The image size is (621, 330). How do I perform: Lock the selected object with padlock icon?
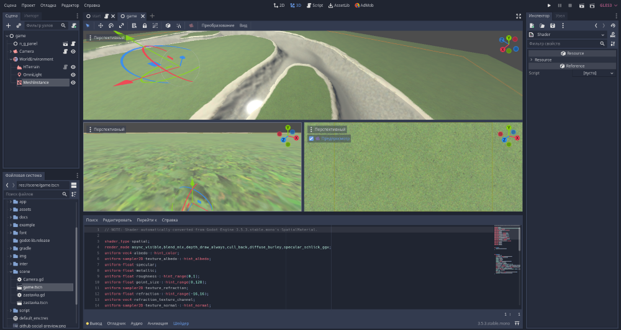(145, 25)
